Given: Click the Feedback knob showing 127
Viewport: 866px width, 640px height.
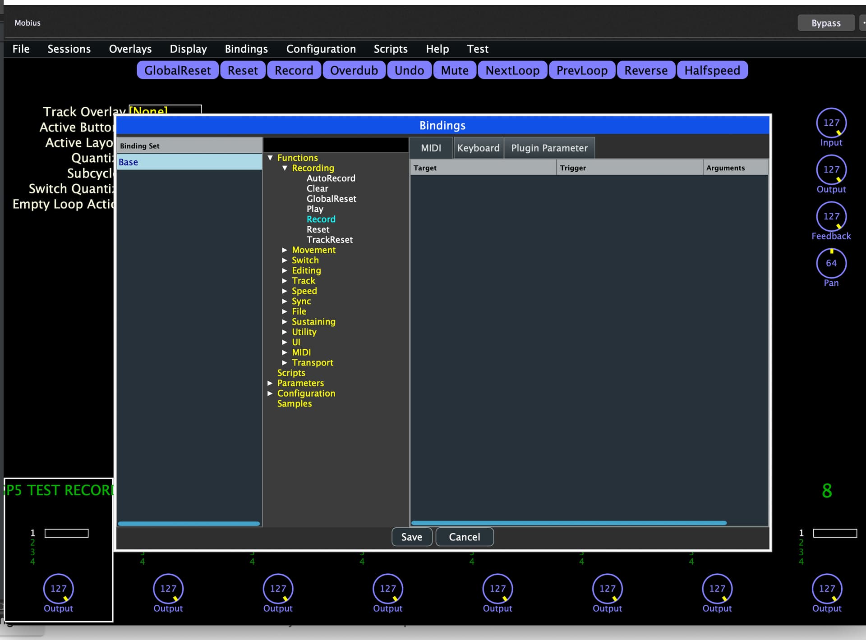Looking at the screenshot, I should pyautogui.click(x=831, y=217).
